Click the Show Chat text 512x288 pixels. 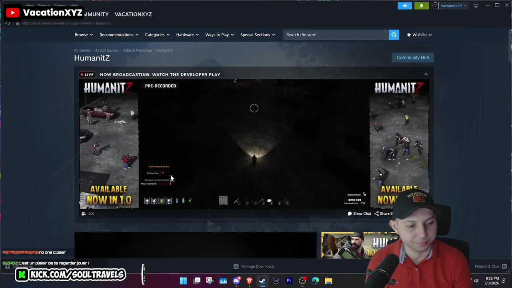click(362, 214)
